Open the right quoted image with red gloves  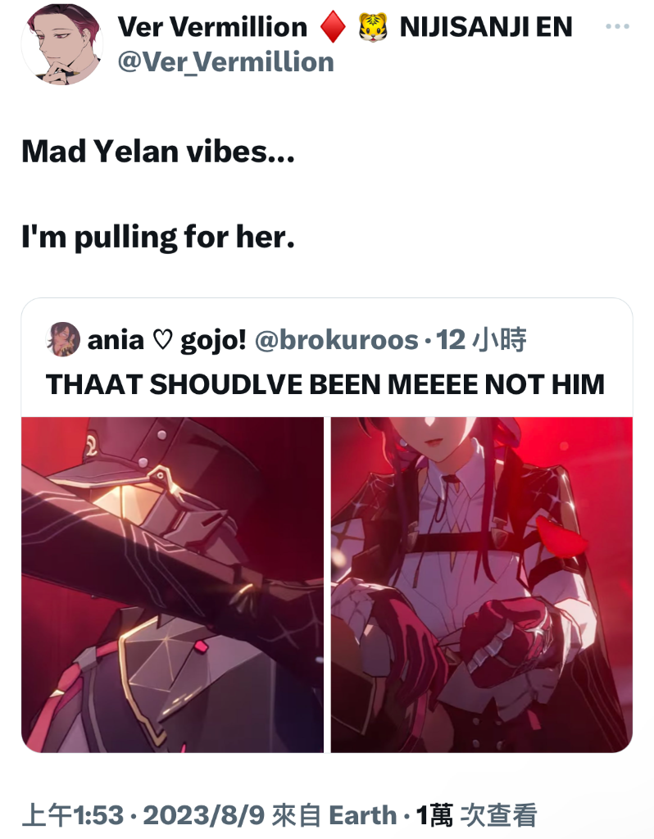point(482,585)
